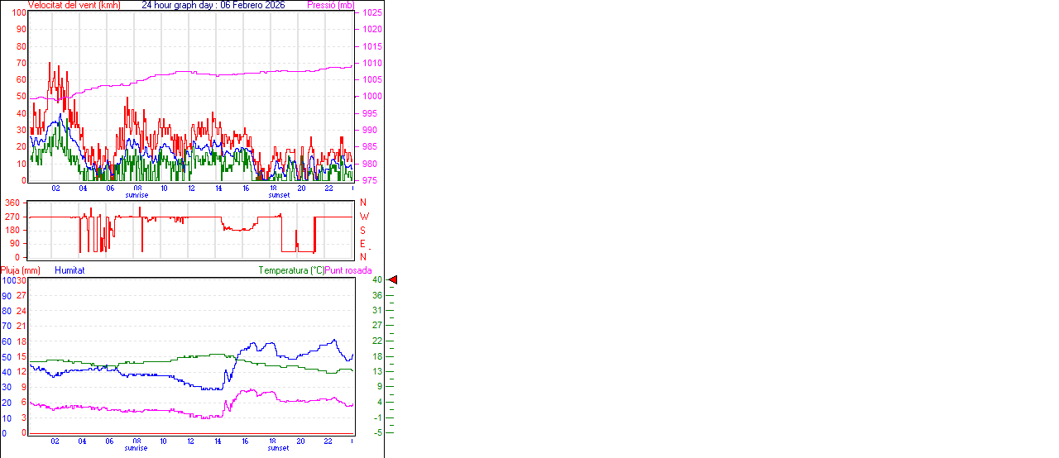This screenshot has width=1059, height=458.
Task: Click the 'E' wind direction label
Action: (x=362, y=244)
